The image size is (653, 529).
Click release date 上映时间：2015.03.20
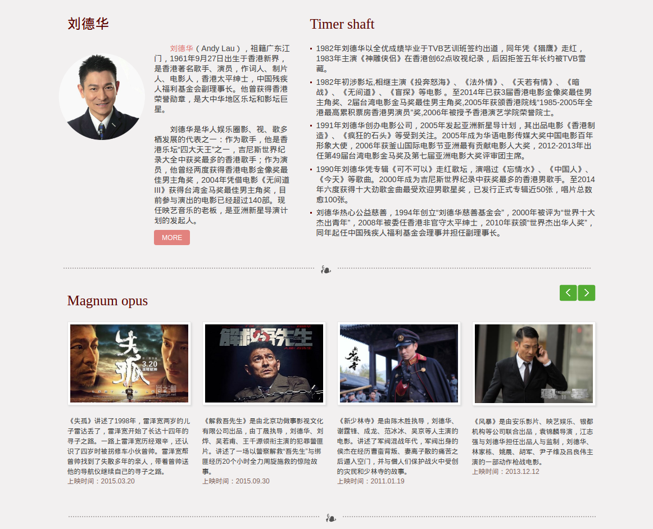[x=101, y=481]
